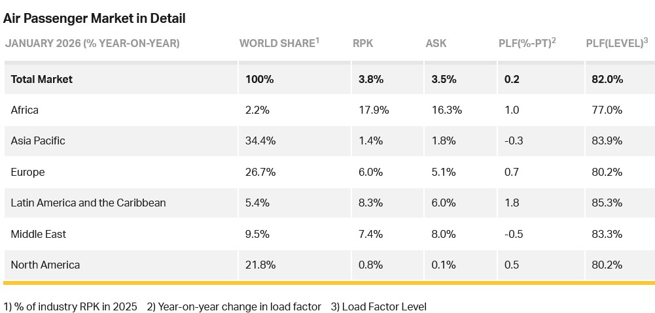Select the Middle East row label
Viewport: 655px width, 313px height.
point(39,234)
